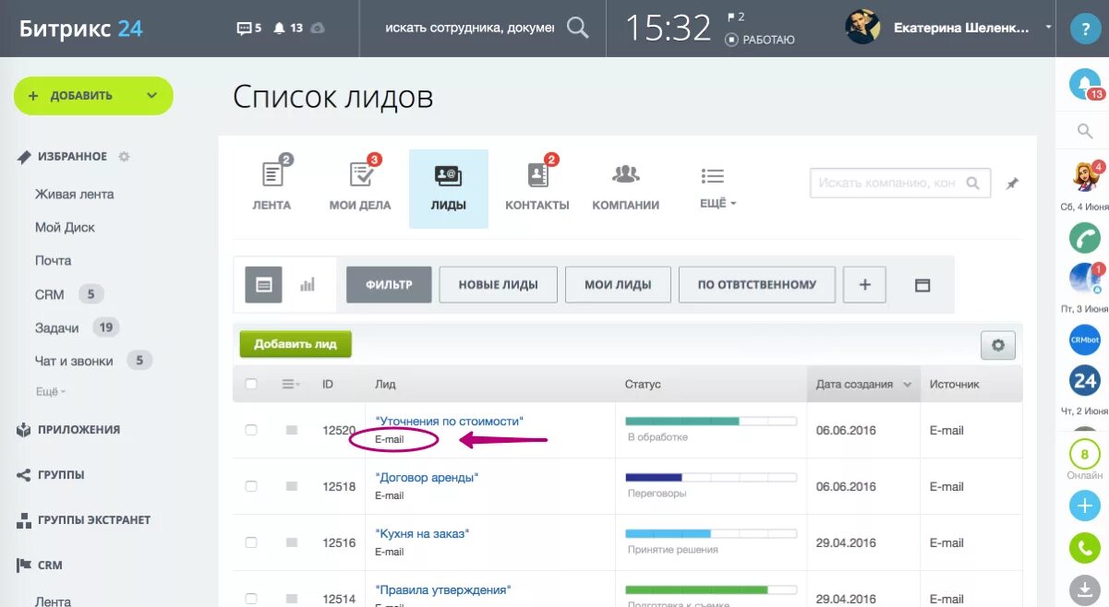Open Мой Диск in sidebar

[65, 227]
